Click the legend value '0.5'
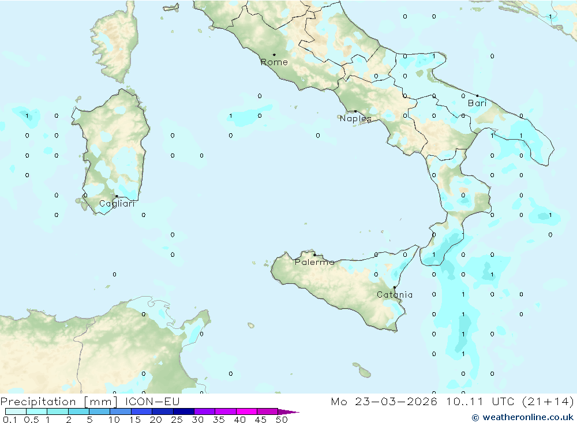This screenshot has height=423, width=577. click(x=31, y=420)
